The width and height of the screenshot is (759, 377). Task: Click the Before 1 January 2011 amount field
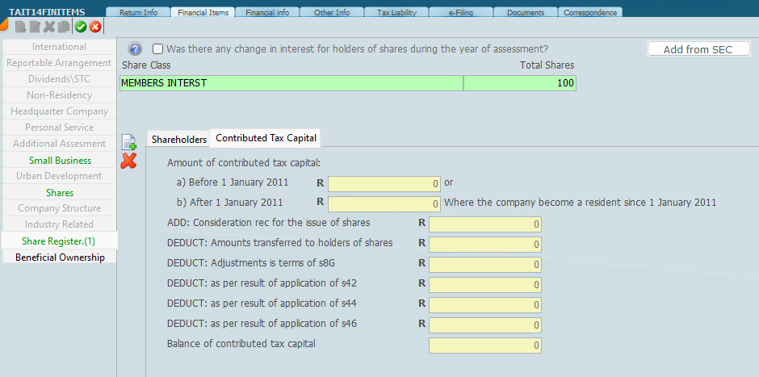[384, 183]
